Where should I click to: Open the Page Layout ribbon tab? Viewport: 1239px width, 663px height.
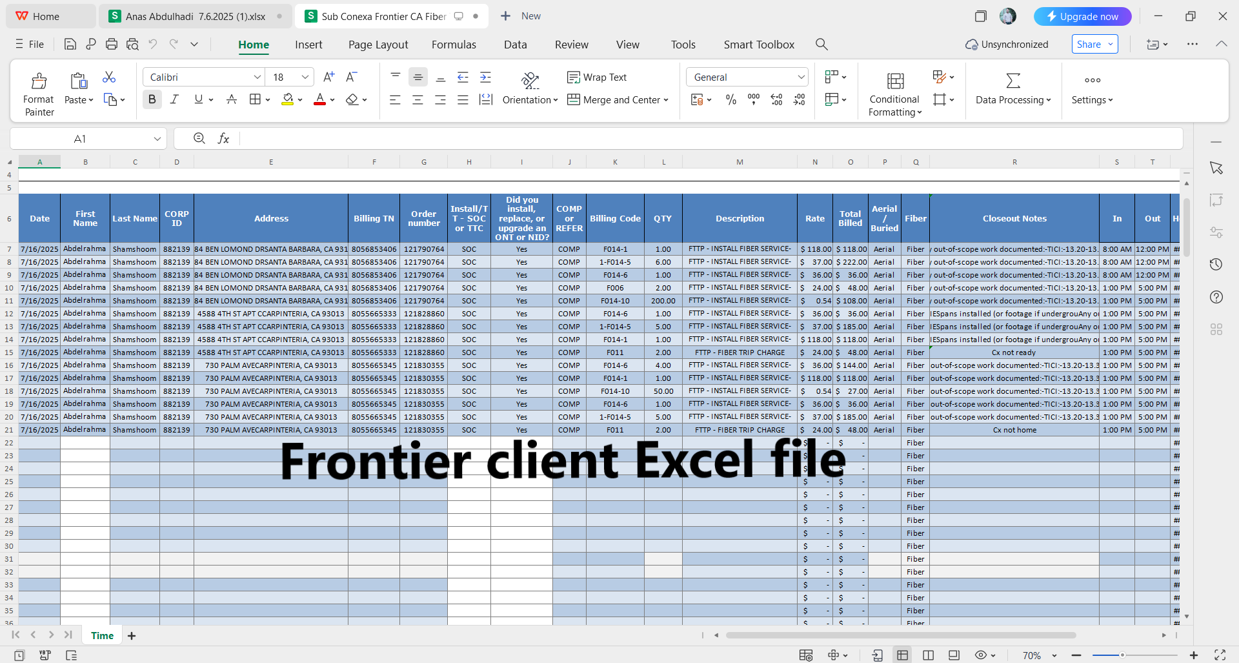pos(378,45)
